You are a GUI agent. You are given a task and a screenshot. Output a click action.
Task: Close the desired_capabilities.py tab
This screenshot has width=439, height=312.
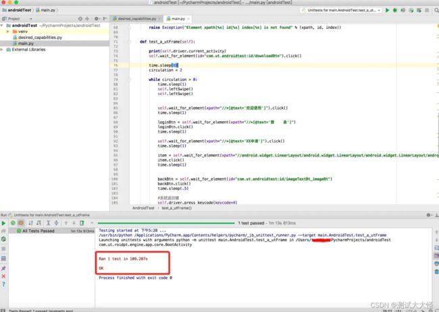pyautogui.click(x=159, y=19)
